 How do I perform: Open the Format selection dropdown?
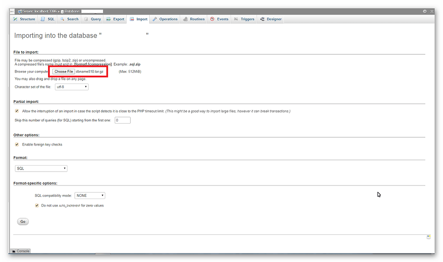tap(41, 168)
